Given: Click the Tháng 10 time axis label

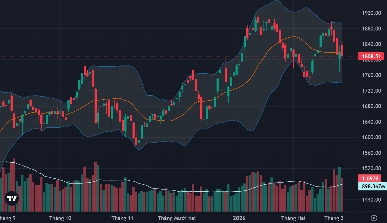Looking at the screenshot, I should 60,218.
